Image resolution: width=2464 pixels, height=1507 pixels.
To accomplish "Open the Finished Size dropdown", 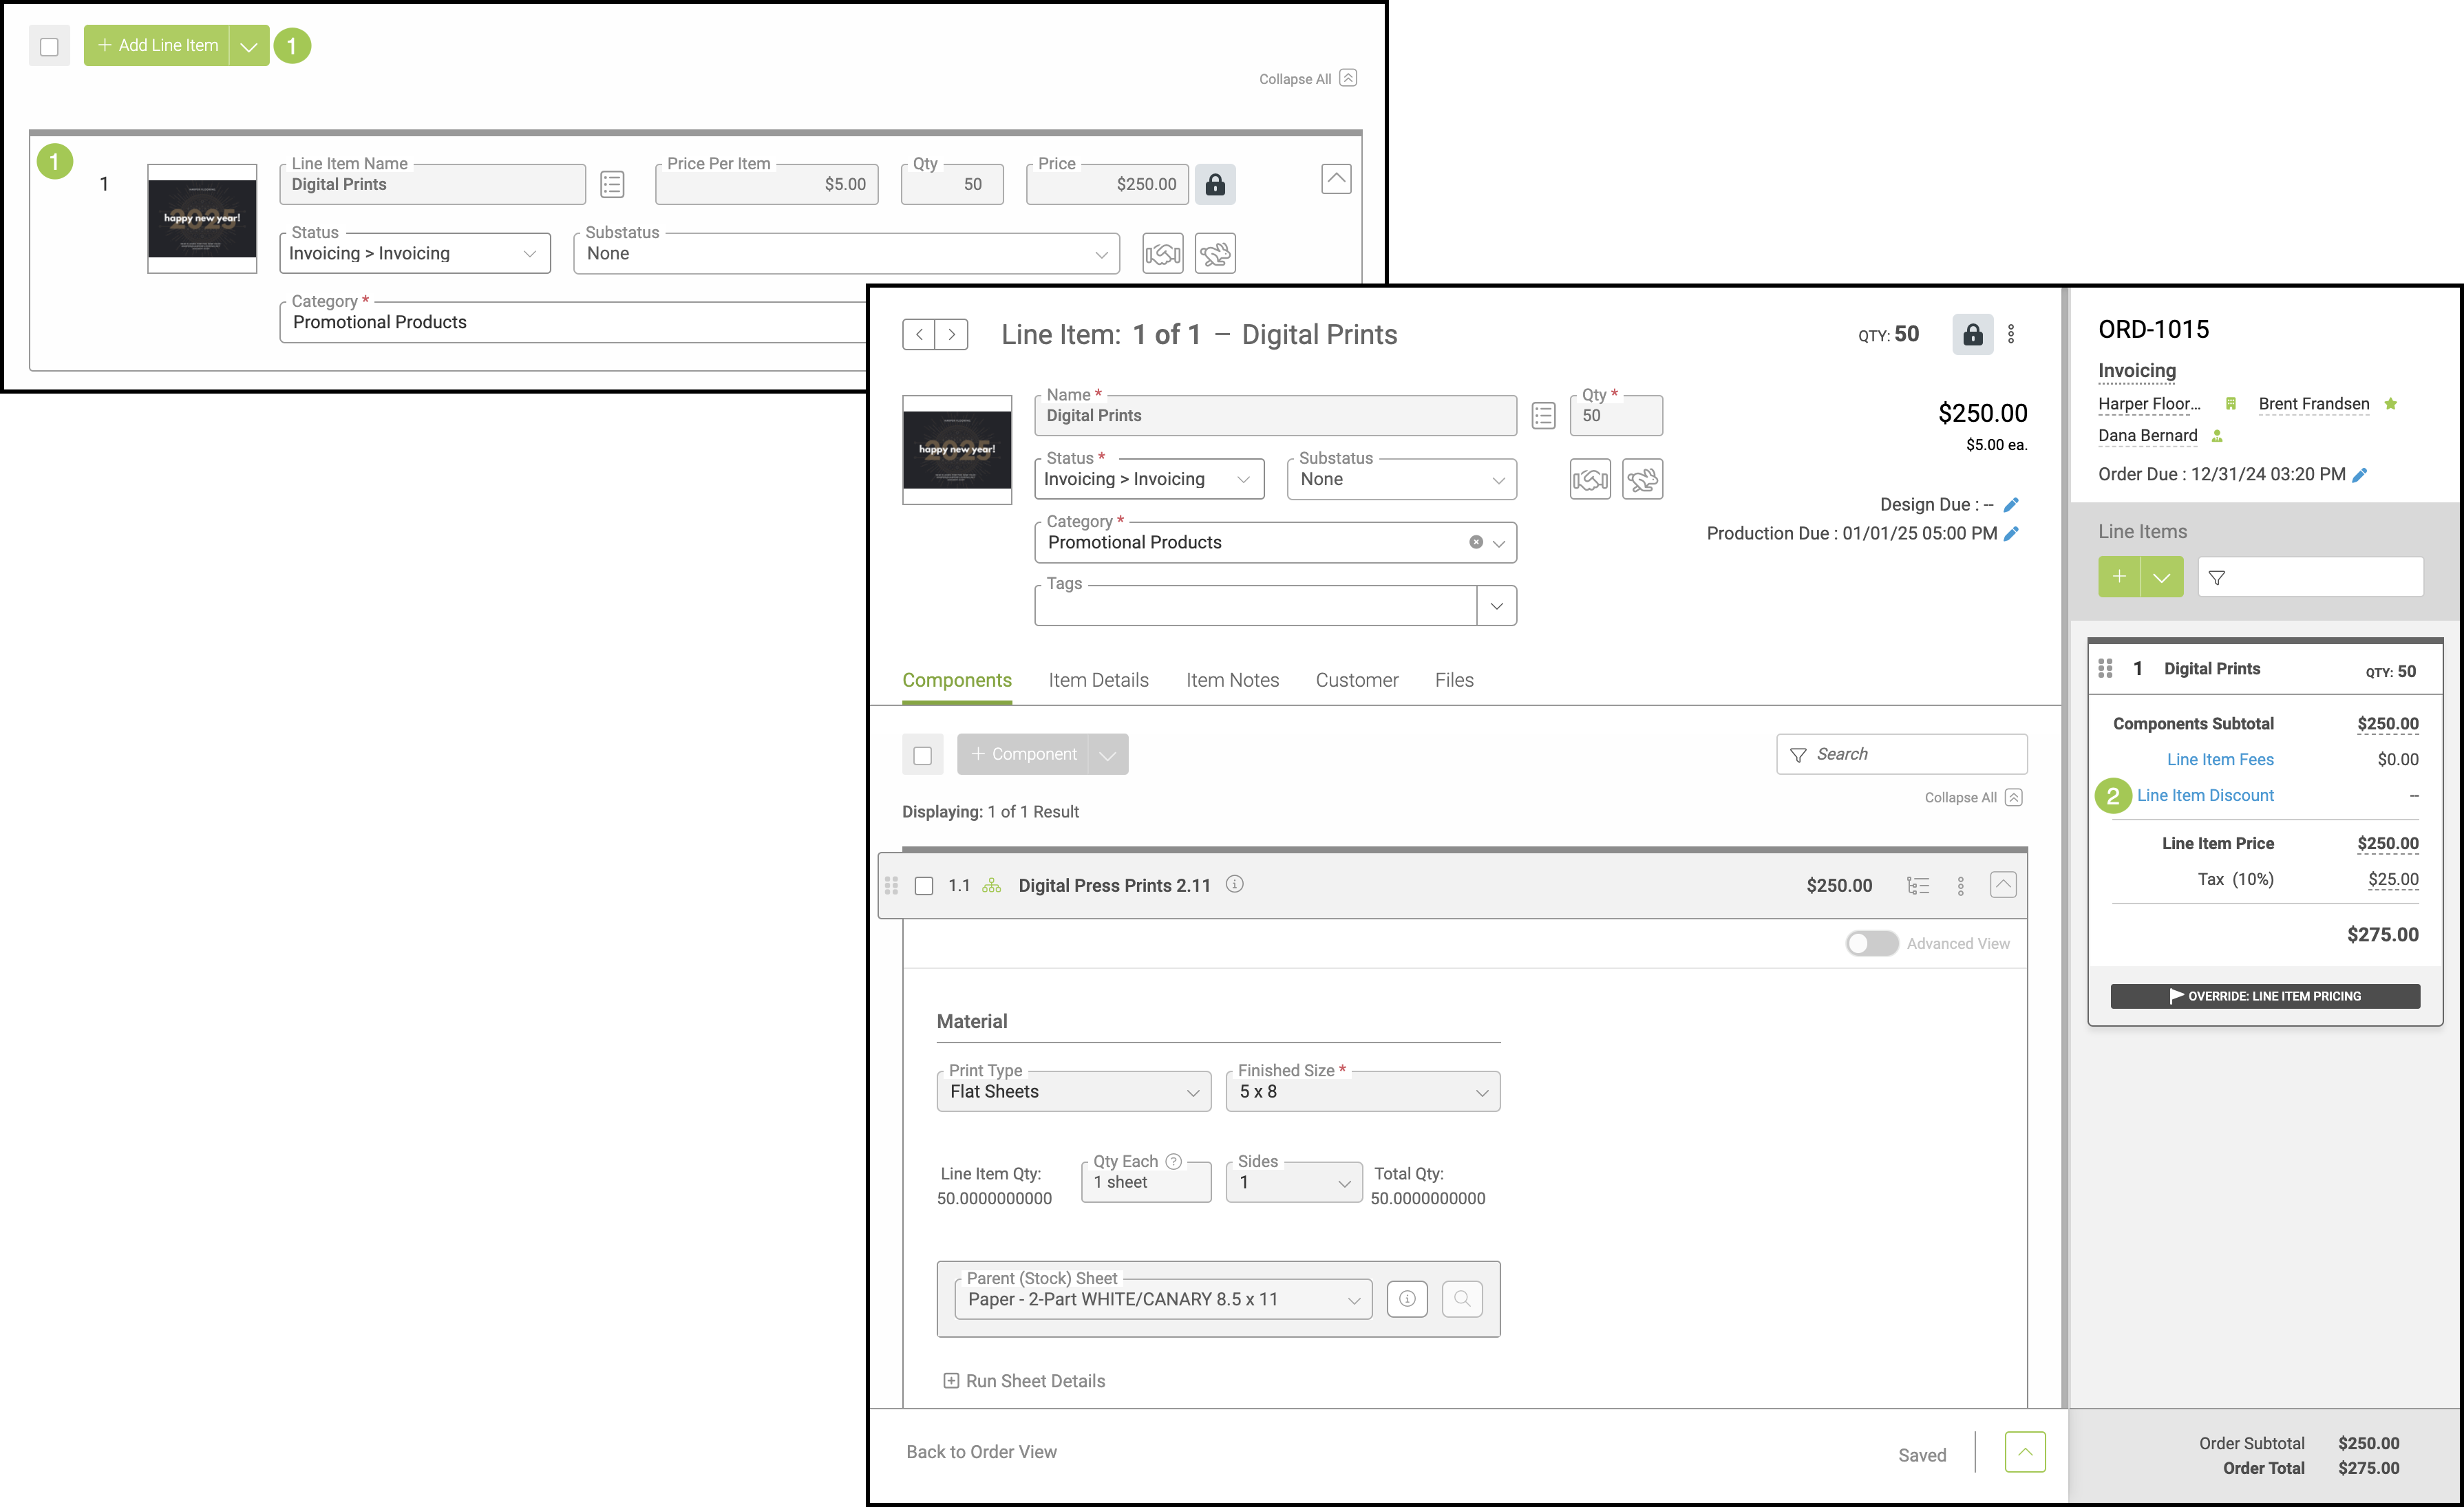I will point(1362,1092).
